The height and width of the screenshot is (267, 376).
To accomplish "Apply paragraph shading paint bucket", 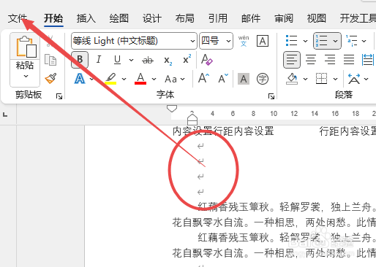I will click(x=292, y=79).
